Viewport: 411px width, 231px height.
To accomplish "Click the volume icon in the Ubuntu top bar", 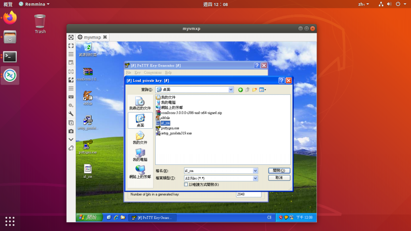I will click(x=389, y=4).
